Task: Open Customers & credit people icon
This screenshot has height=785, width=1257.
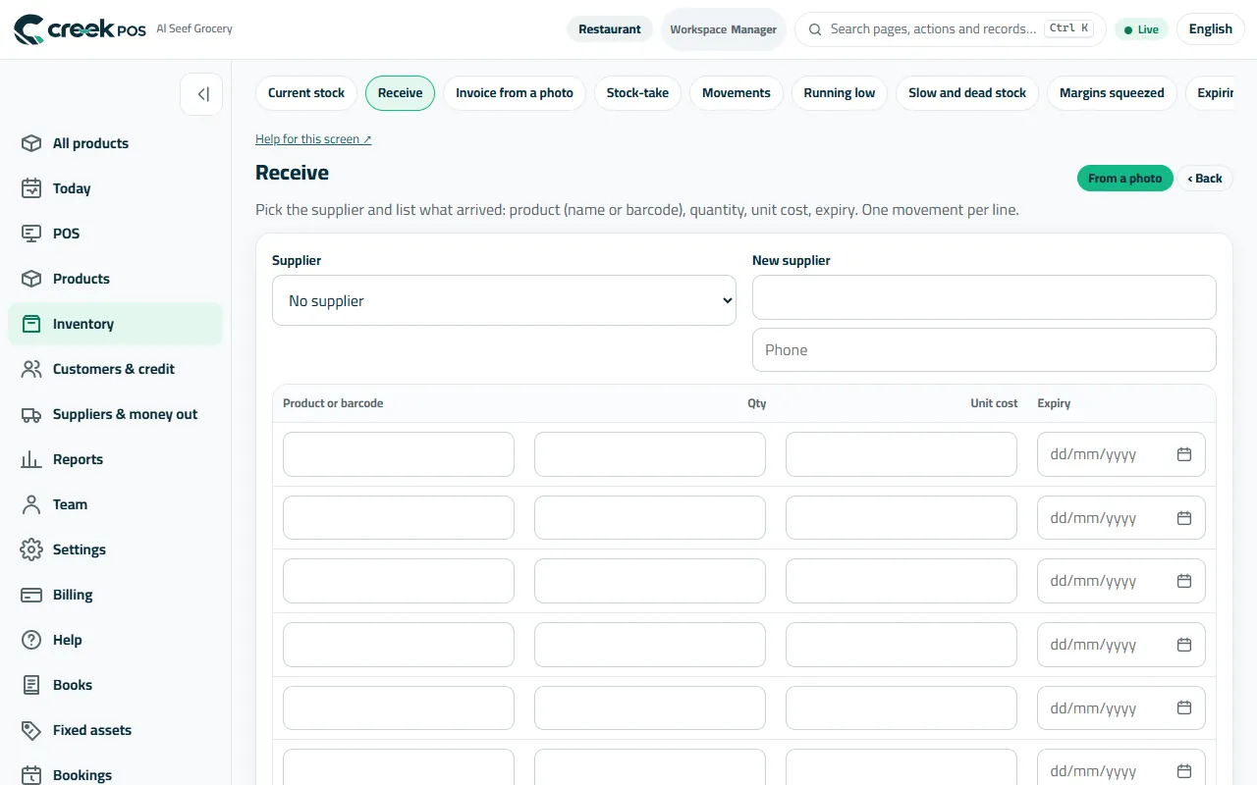Action: 31,369
